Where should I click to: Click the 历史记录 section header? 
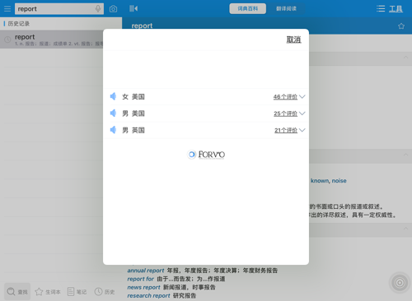coord(19,24)
